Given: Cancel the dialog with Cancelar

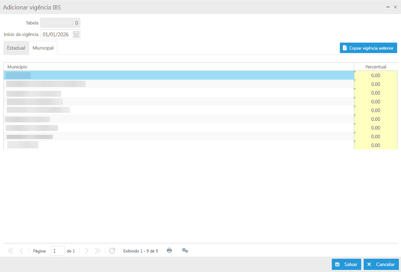Looking at the screenshot, I should tap(381, 264).
